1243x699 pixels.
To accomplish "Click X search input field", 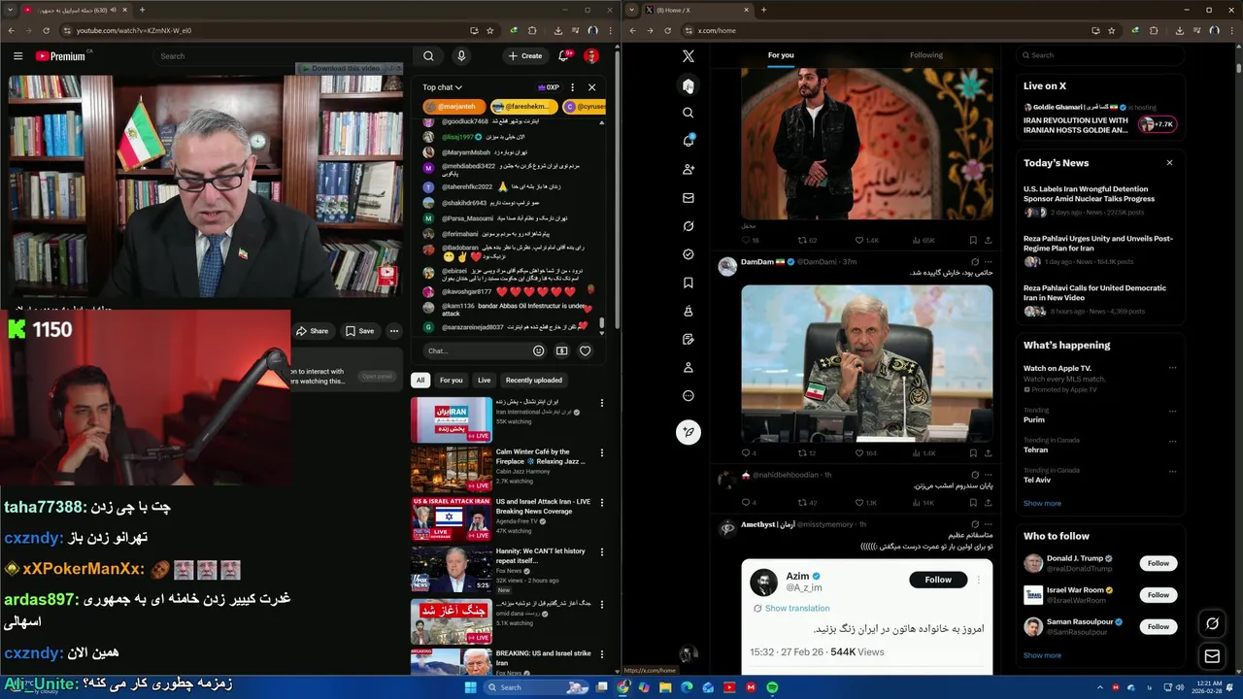I will (1100, 55).
